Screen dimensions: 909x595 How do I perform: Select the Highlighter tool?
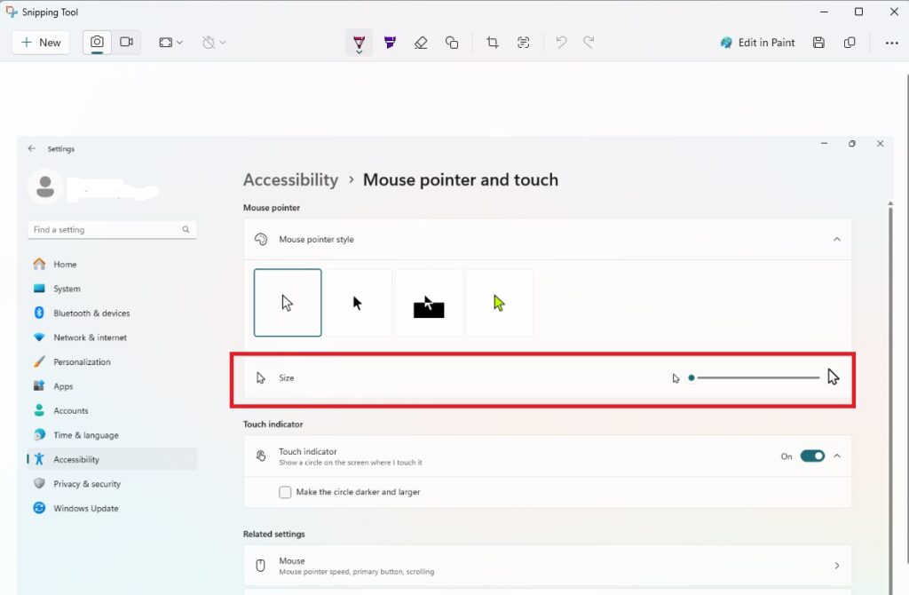pyautogui.click(x=390, y=42)
